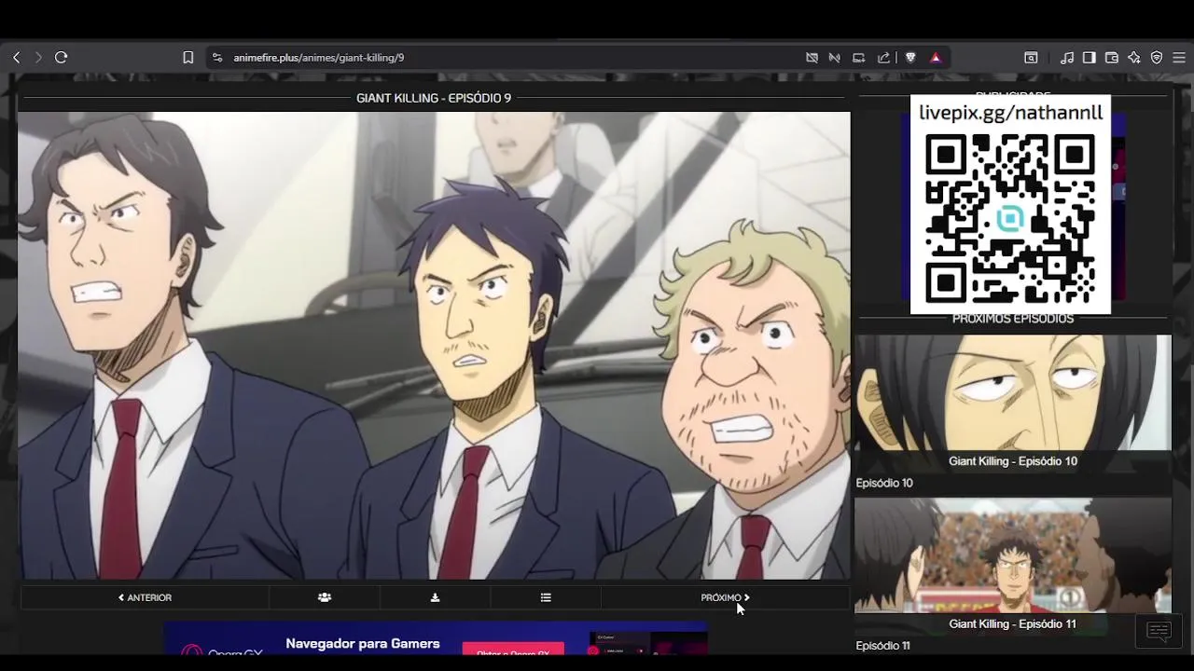Click the red 'Obter o Opera GX' button
The height and width of the screenshot is (671, 1194).
(x=513, y=650)
